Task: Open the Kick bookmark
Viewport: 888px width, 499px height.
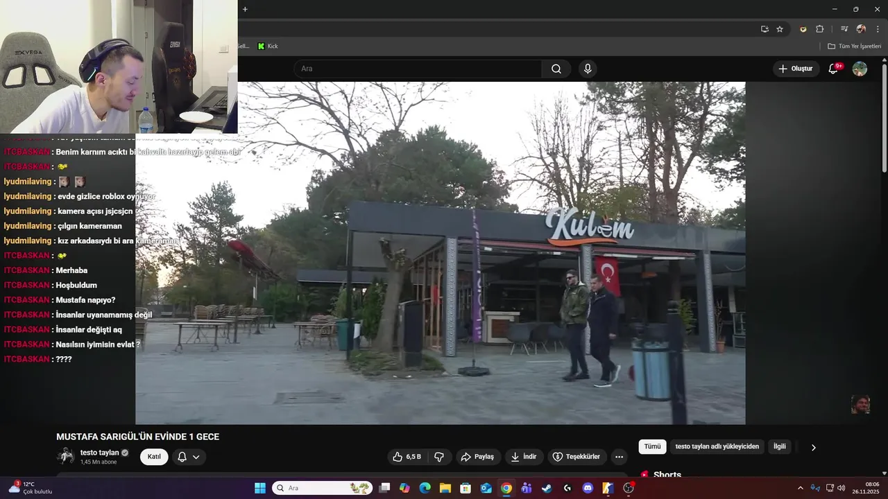Action: click(268, 46)
